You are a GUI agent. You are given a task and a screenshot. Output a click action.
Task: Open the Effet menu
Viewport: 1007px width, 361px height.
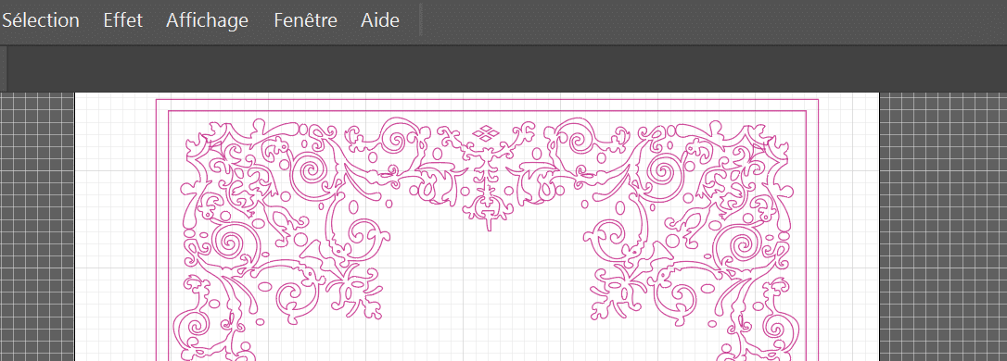[x=122, y=20]
